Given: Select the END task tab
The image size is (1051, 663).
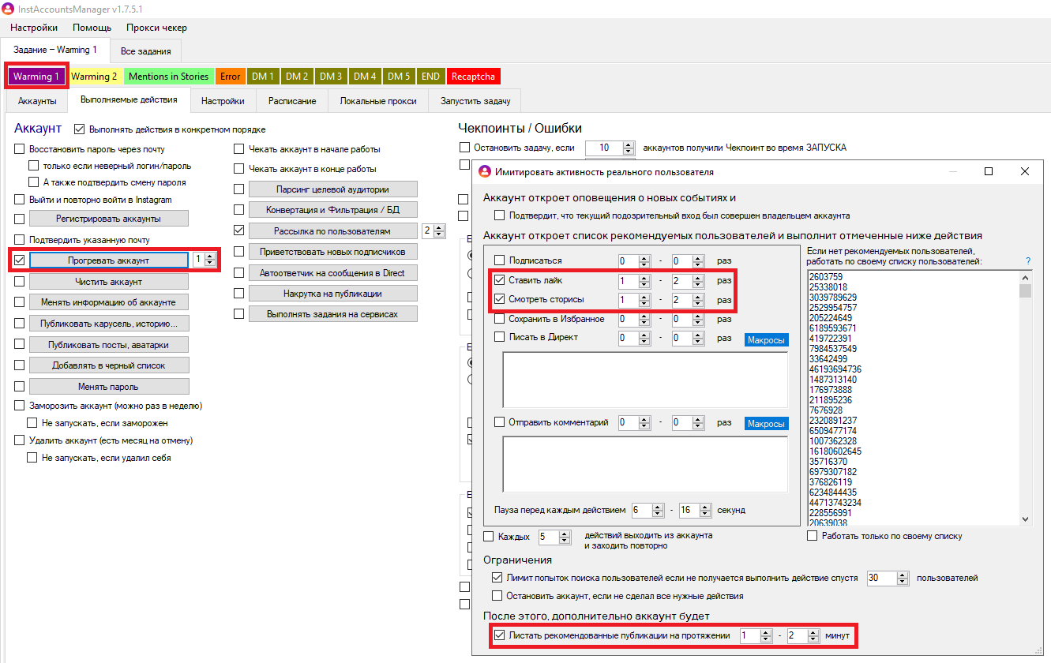Looking at the screenshot, I should tap(430, 77).
